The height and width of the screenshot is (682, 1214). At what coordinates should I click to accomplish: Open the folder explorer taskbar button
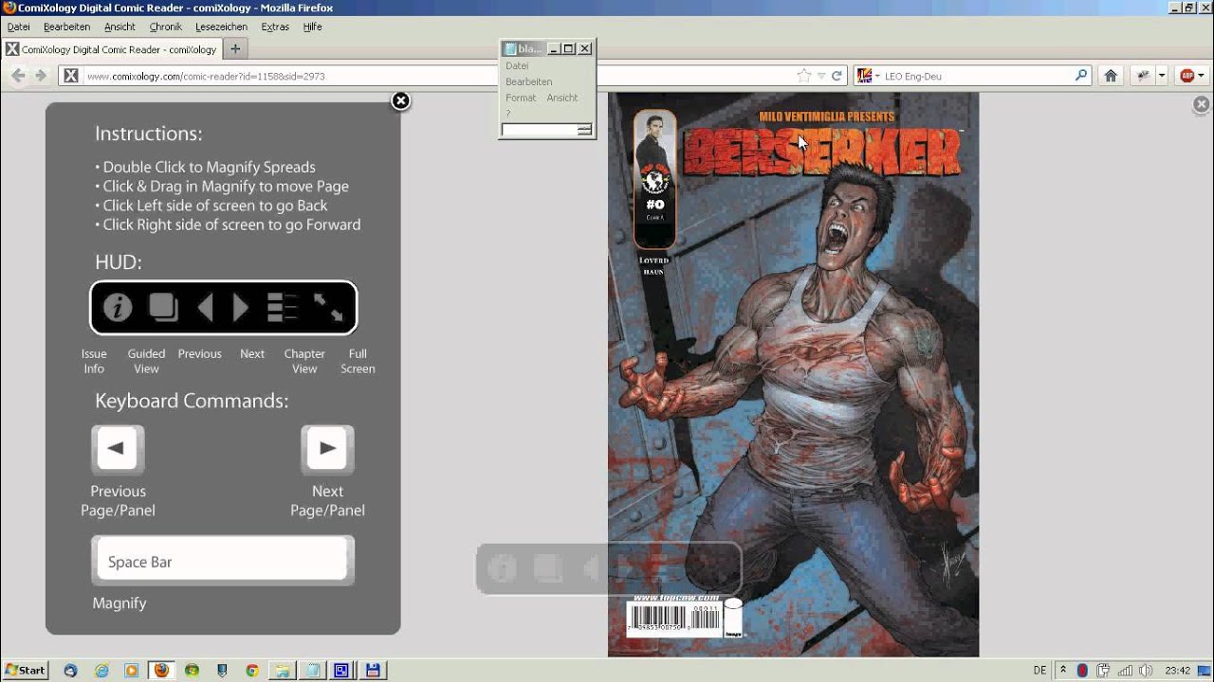coord(282,670)
